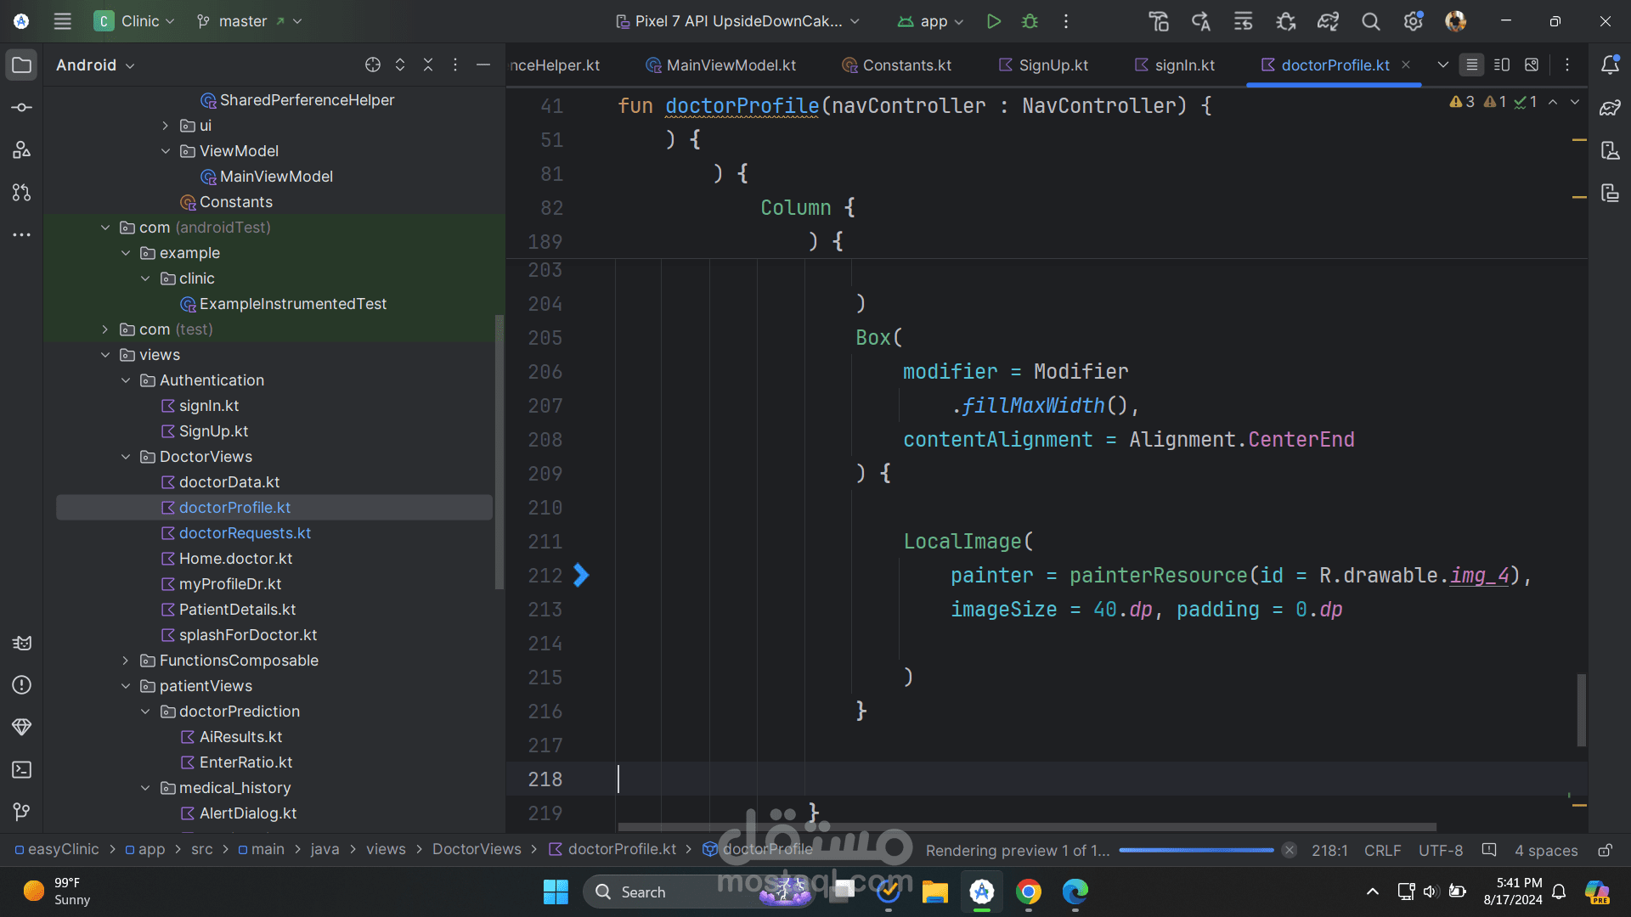Open the Terminal tool window icon

(x=22, y=769)
